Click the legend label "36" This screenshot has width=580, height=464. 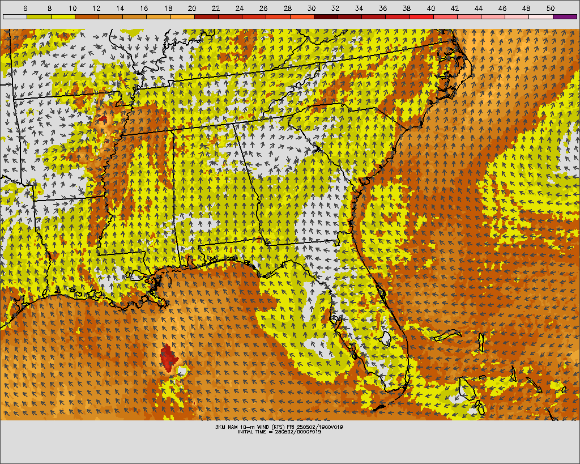pos(383,8)
